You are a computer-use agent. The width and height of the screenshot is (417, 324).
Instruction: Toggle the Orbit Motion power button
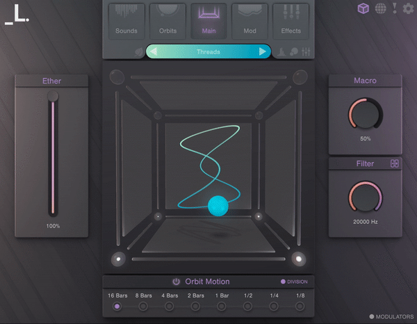pyautogui.click(x=177, y=282)
